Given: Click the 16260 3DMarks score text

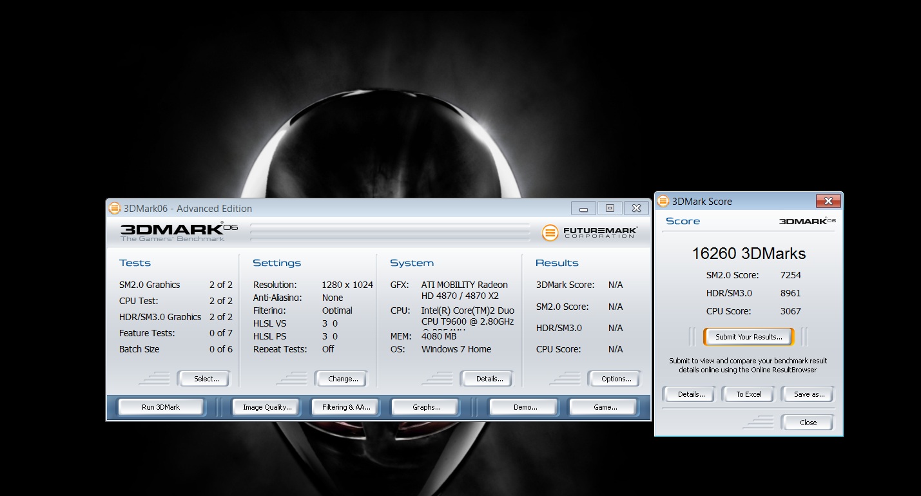Looking at the screenshot, I should click(749, 253).
